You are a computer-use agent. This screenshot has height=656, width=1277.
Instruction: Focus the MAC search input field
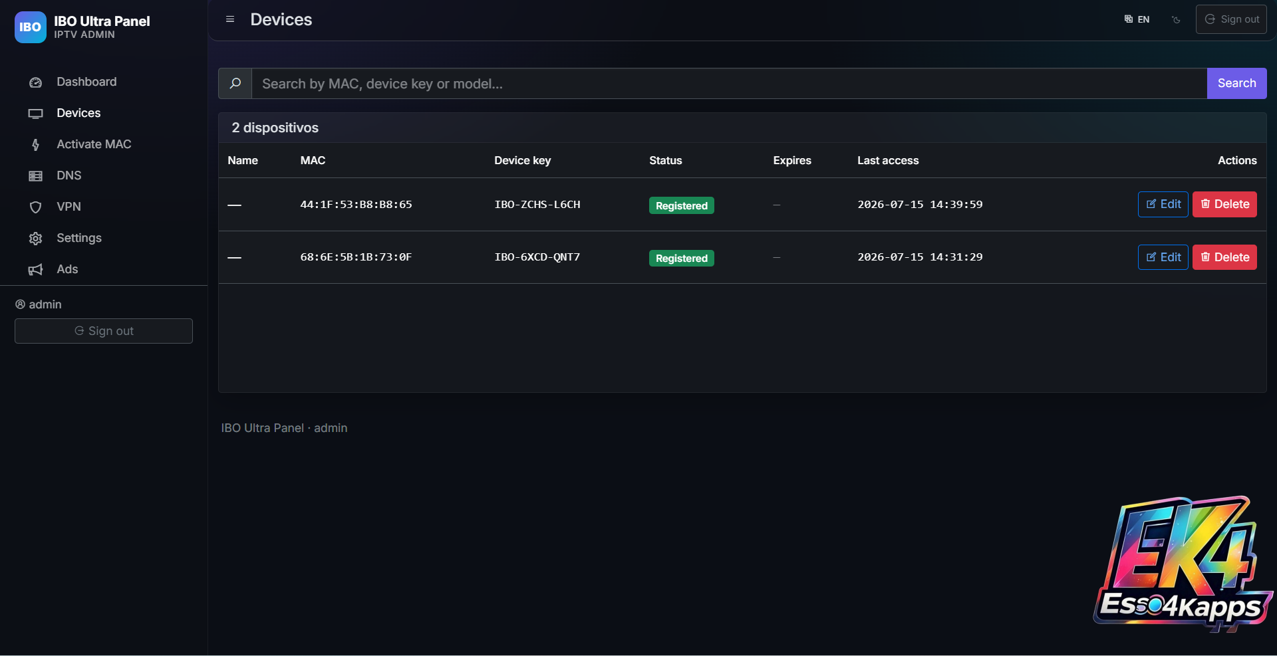729,84
